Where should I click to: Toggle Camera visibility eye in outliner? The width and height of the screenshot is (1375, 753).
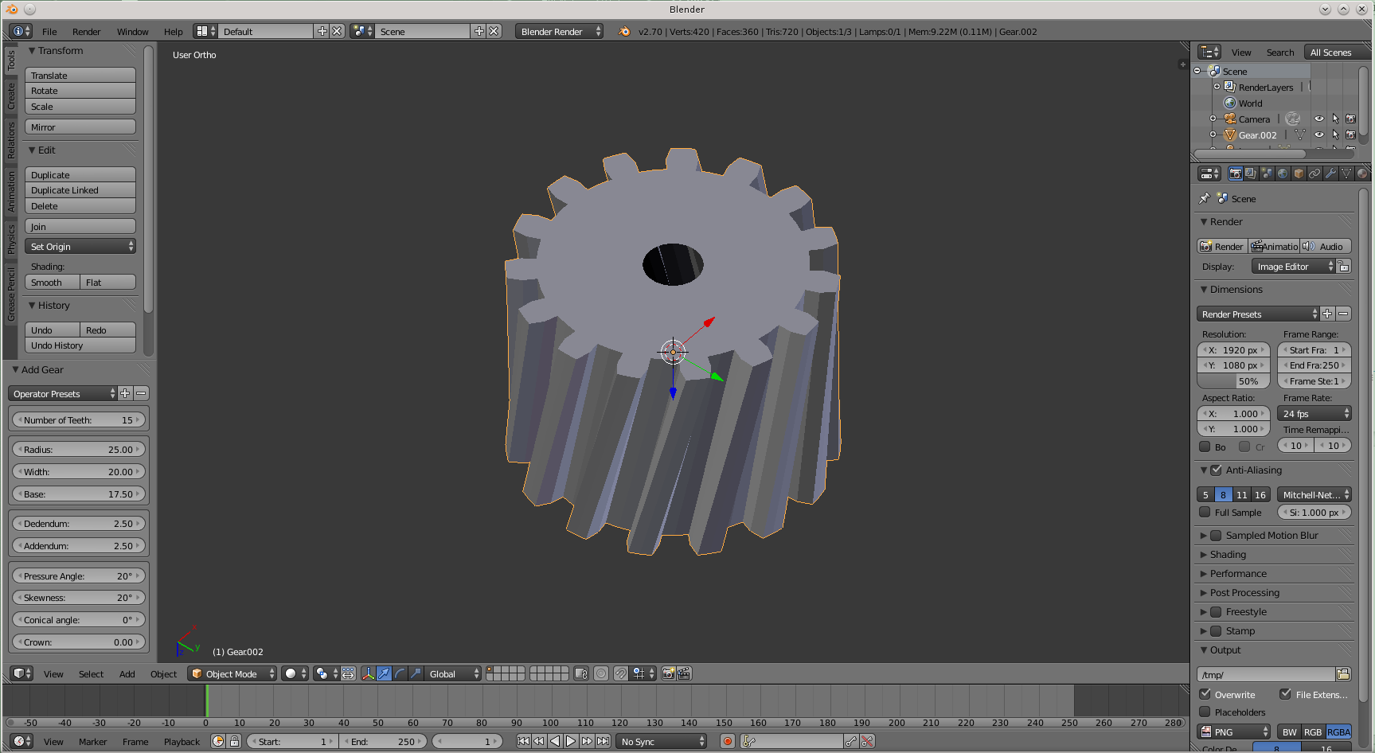click(x=1319, y=119)
